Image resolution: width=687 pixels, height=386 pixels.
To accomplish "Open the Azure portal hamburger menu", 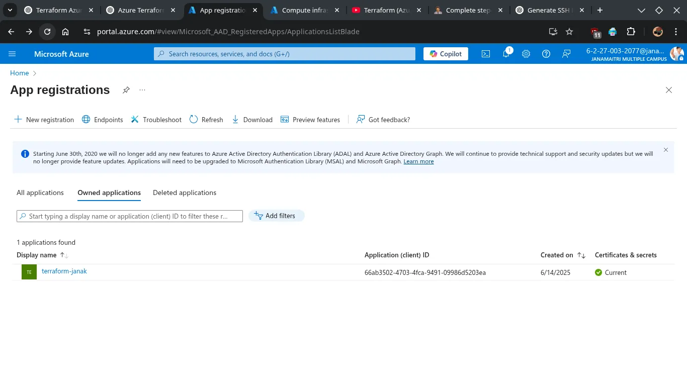I will (13, 54).
